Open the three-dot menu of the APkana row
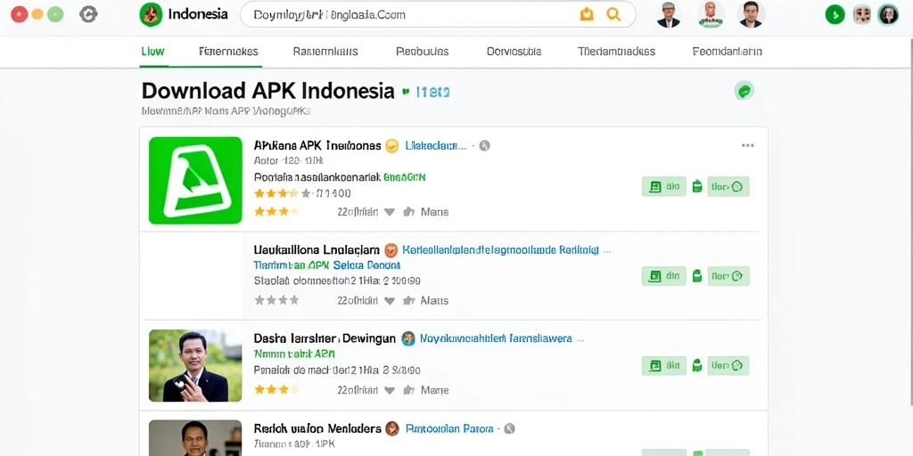 (748, 145)
